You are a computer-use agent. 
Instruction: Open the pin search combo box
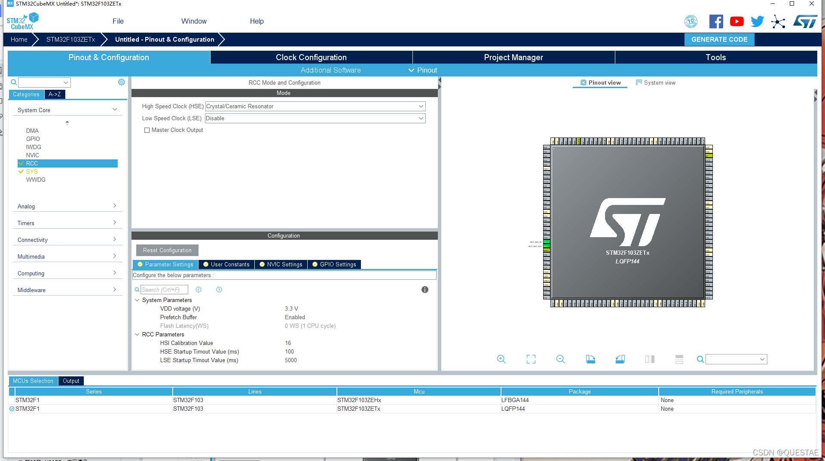(736, 359)
